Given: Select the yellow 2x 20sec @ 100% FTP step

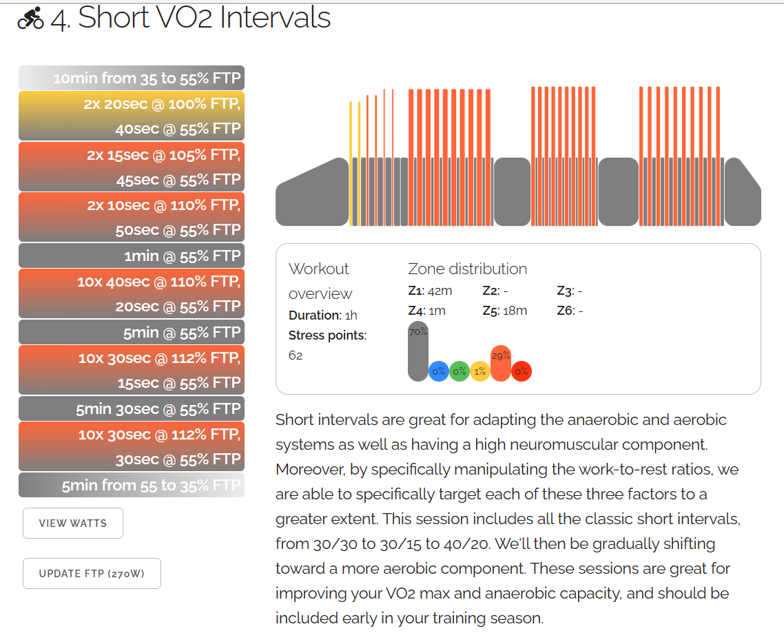Looking at the screenshot, I should [x=132, y=116].
